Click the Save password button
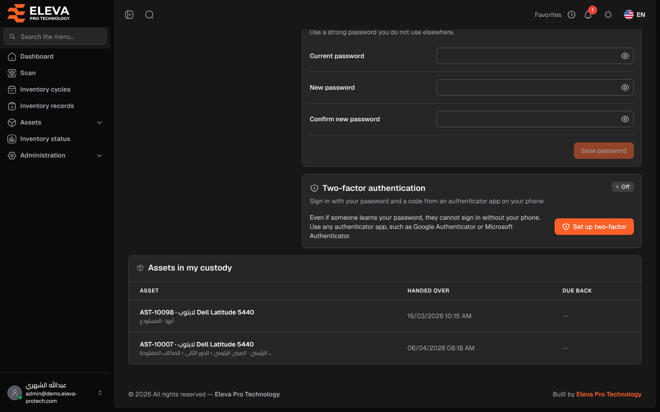This screenshot has width=660, height=412. 604,151
